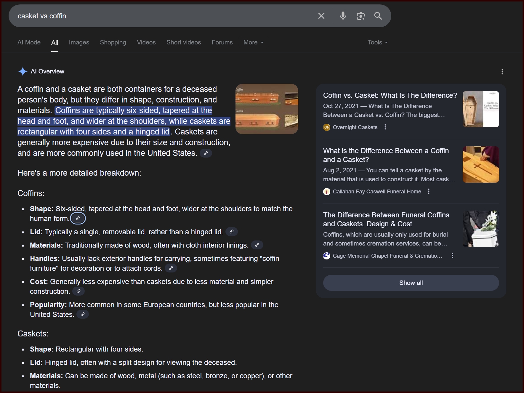Click the coffin and casket comparison image
The height and width of the screenshot is (393, 524).
267,109
